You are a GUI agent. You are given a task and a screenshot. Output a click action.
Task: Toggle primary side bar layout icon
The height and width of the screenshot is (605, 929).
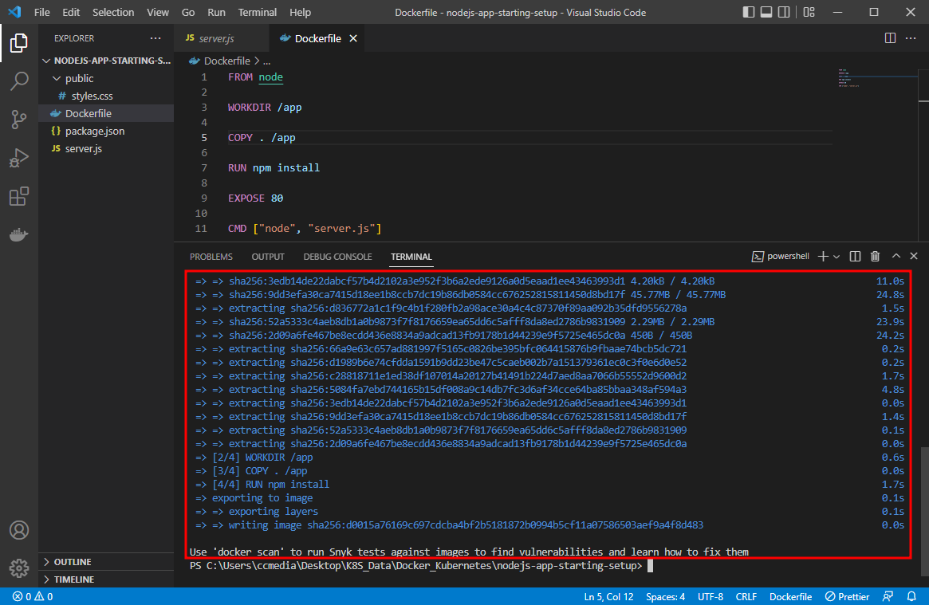[748, 12]
